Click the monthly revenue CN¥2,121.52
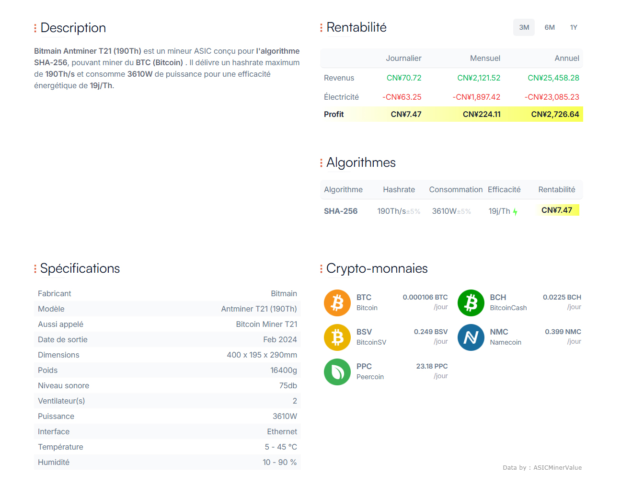 479,78
